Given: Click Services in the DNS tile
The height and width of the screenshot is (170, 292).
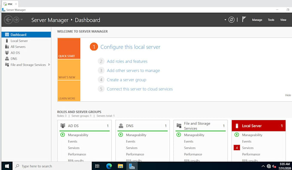Looking at the screenshot, I should pyautogui.click(x=132, y=148).
